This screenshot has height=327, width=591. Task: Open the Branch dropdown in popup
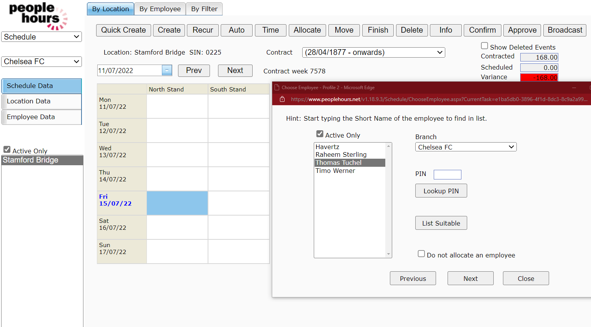coord(466,147)
